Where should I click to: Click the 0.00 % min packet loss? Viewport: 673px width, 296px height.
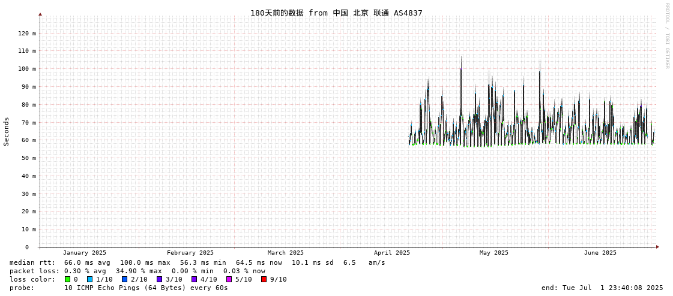(x=193, y=271)
